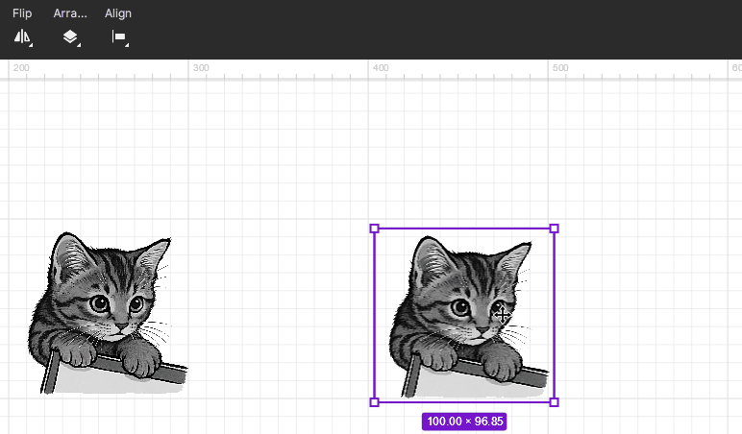Expand the Flip options dropdown arrow
The width and height of the screenshot is (742, 434).
click(32, 44)
